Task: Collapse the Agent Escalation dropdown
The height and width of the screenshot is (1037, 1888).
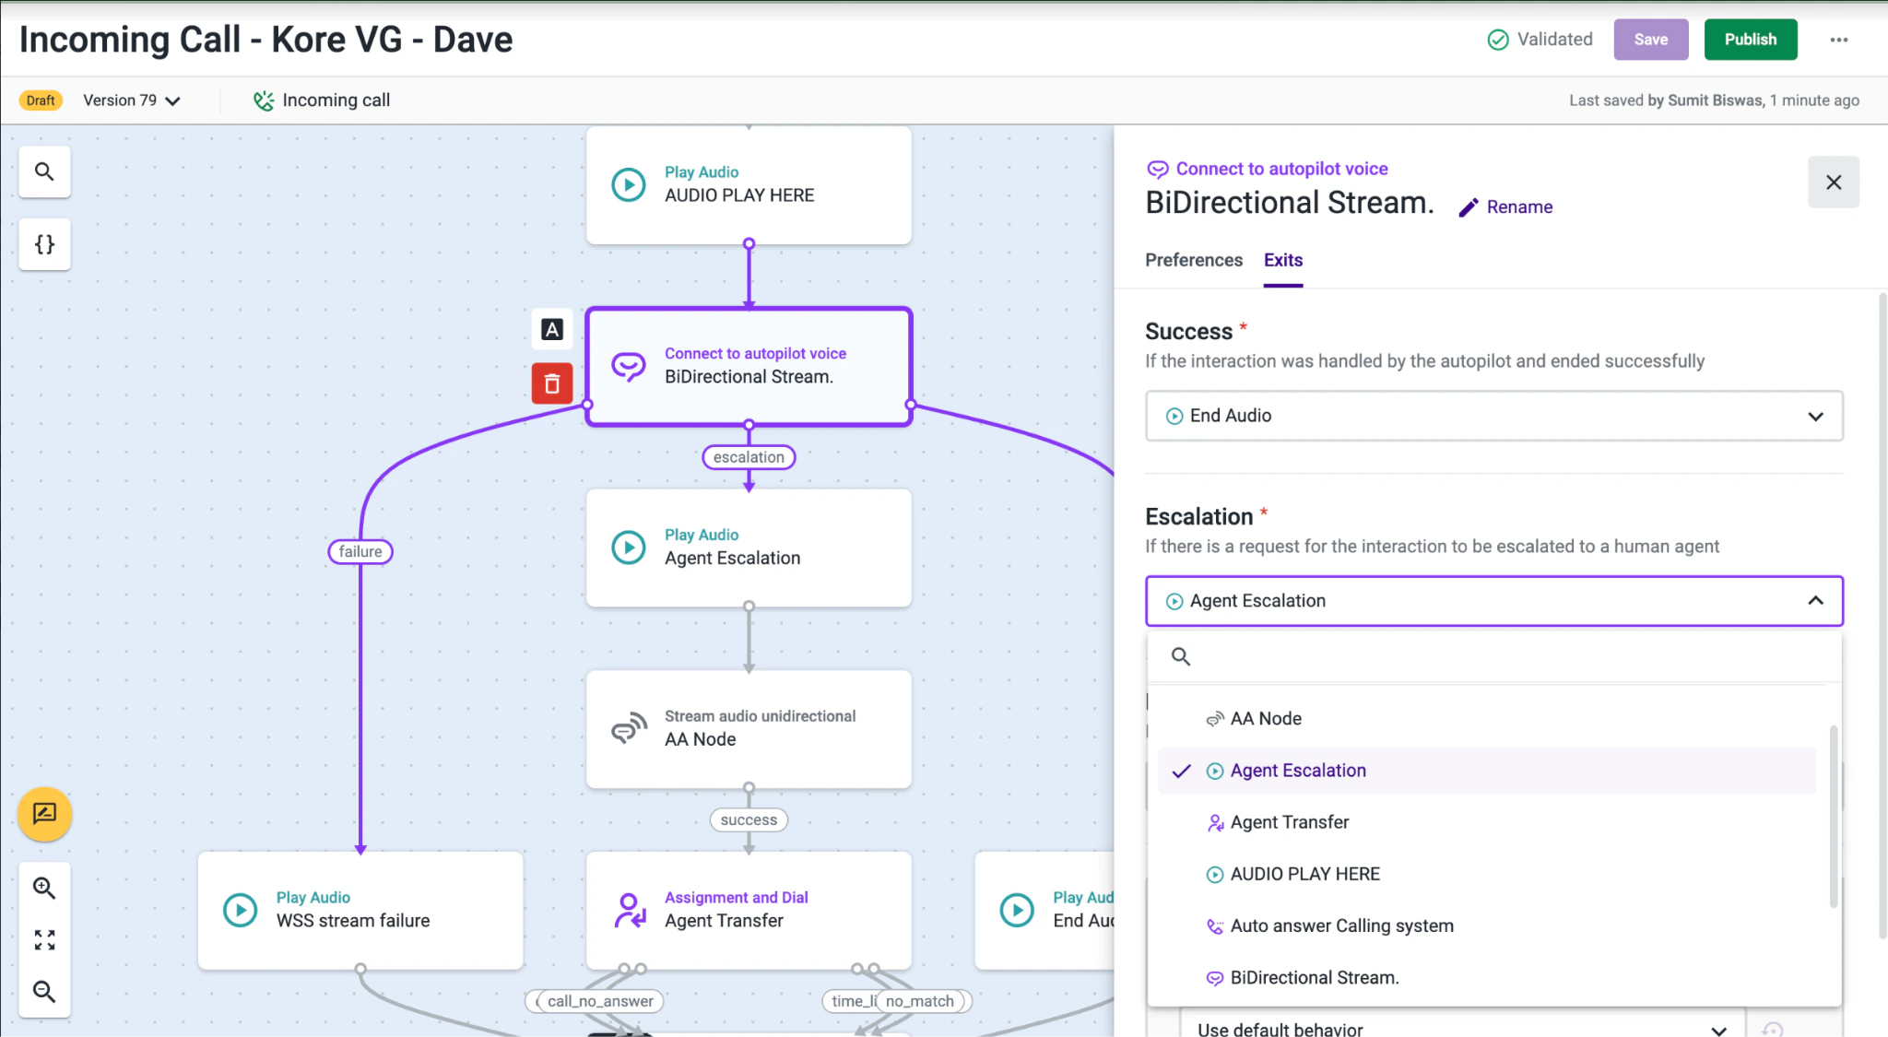Action: point(1815,601)
